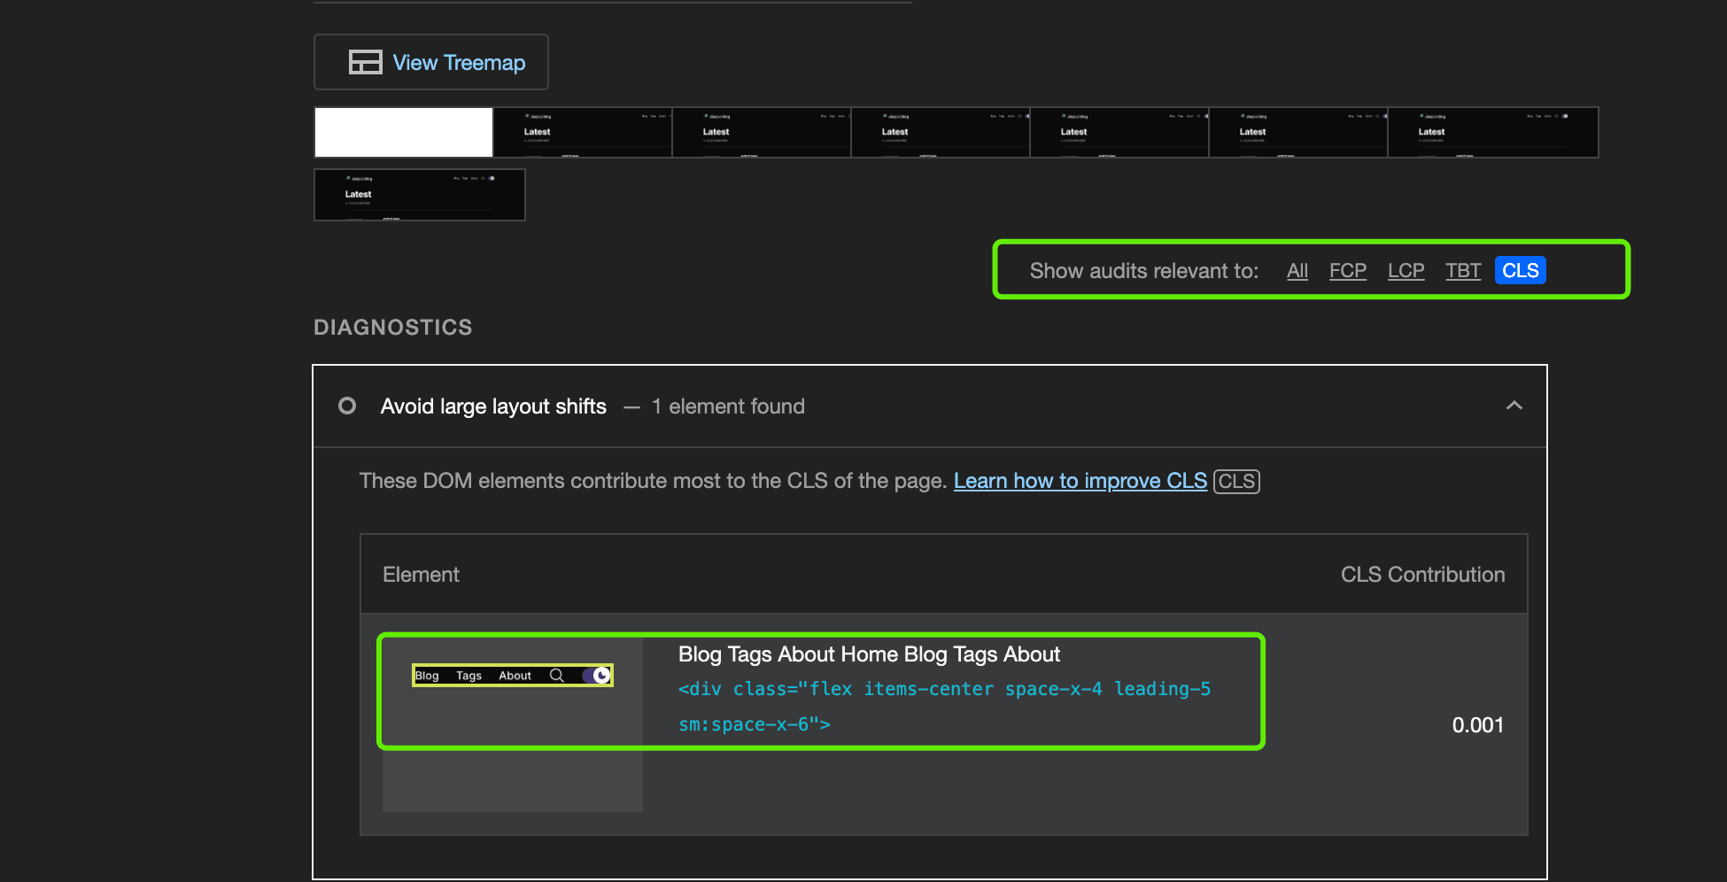Viewport: 1727px width, 882px height.
Task: Click the dark mode switch in the screenshot
Action: click(x=597, y=676)
